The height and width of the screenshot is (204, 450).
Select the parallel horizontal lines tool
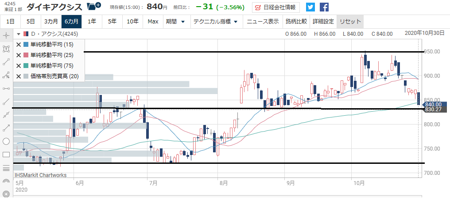[x=6, y=168]
